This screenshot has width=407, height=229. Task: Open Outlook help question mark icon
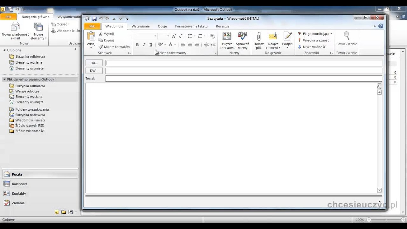click(381, 26)
